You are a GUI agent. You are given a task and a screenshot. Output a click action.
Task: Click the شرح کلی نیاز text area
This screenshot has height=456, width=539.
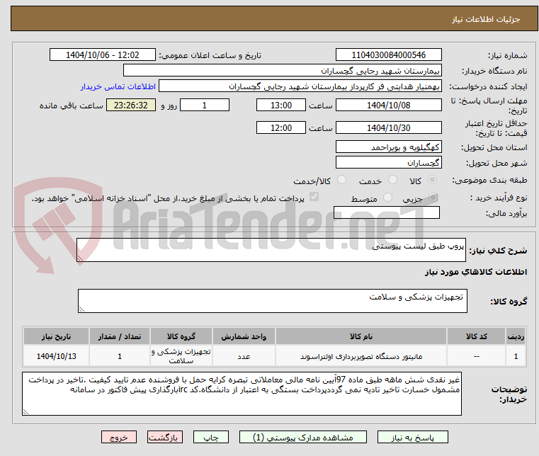tap(271, 250)
